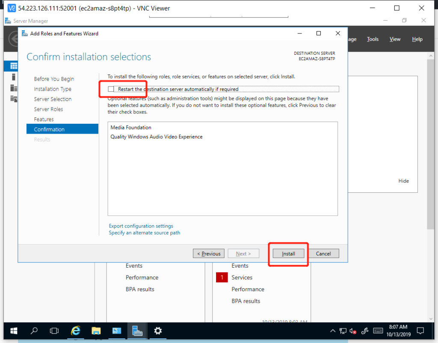Select the Local Server sidebar icon
This screenshot has width=438, height=343.
pos(14,77)
